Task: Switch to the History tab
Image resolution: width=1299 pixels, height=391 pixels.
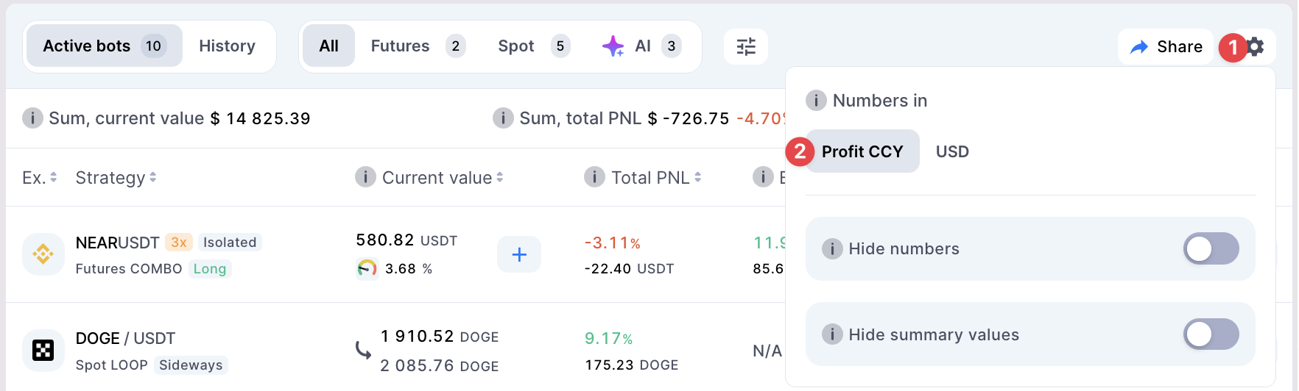Action: click(227, 46)
